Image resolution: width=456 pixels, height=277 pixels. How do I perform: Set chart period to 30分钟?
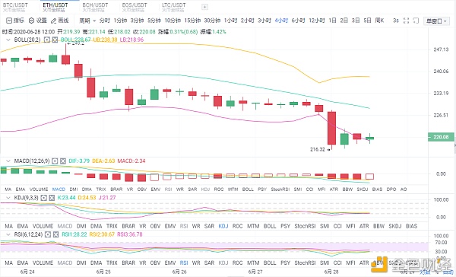pyautogui.click(x=212, y=21)
